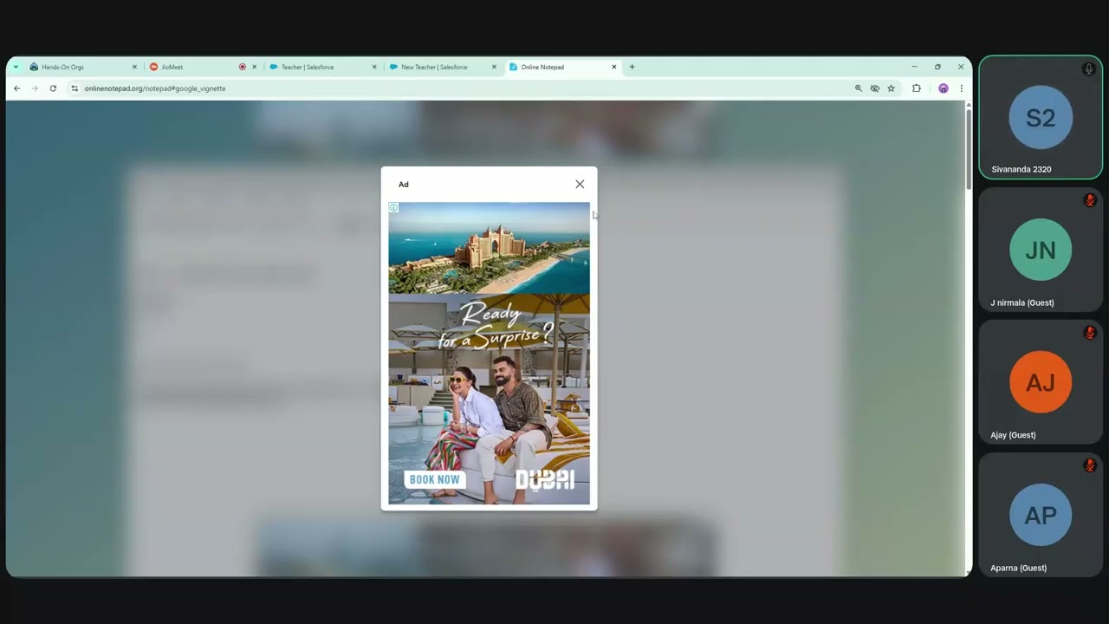
Task: Click the "Ready for a Surprise?" ad text
Action: pos(494,325)
